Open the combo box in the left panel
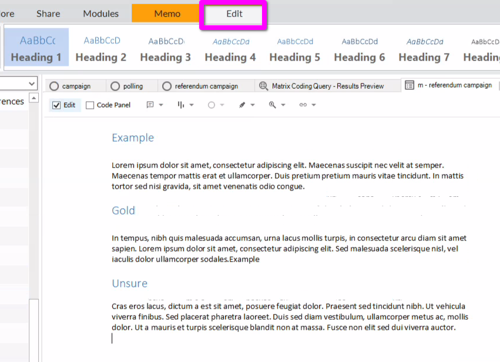 [32, 84]
